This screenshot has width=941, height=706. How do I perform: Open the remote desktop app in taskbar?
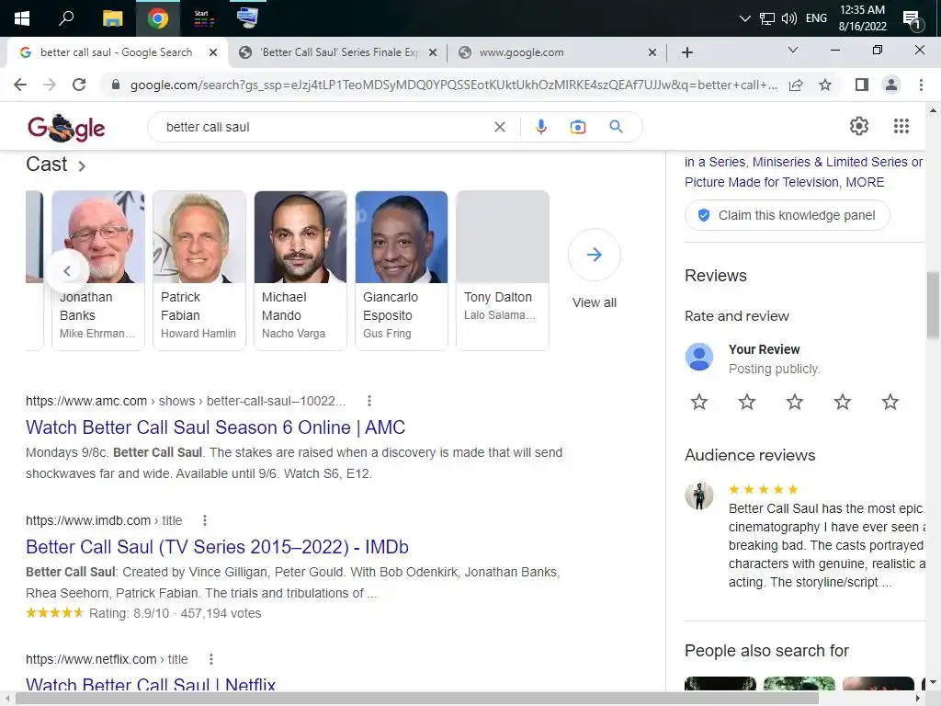(247, 17)
